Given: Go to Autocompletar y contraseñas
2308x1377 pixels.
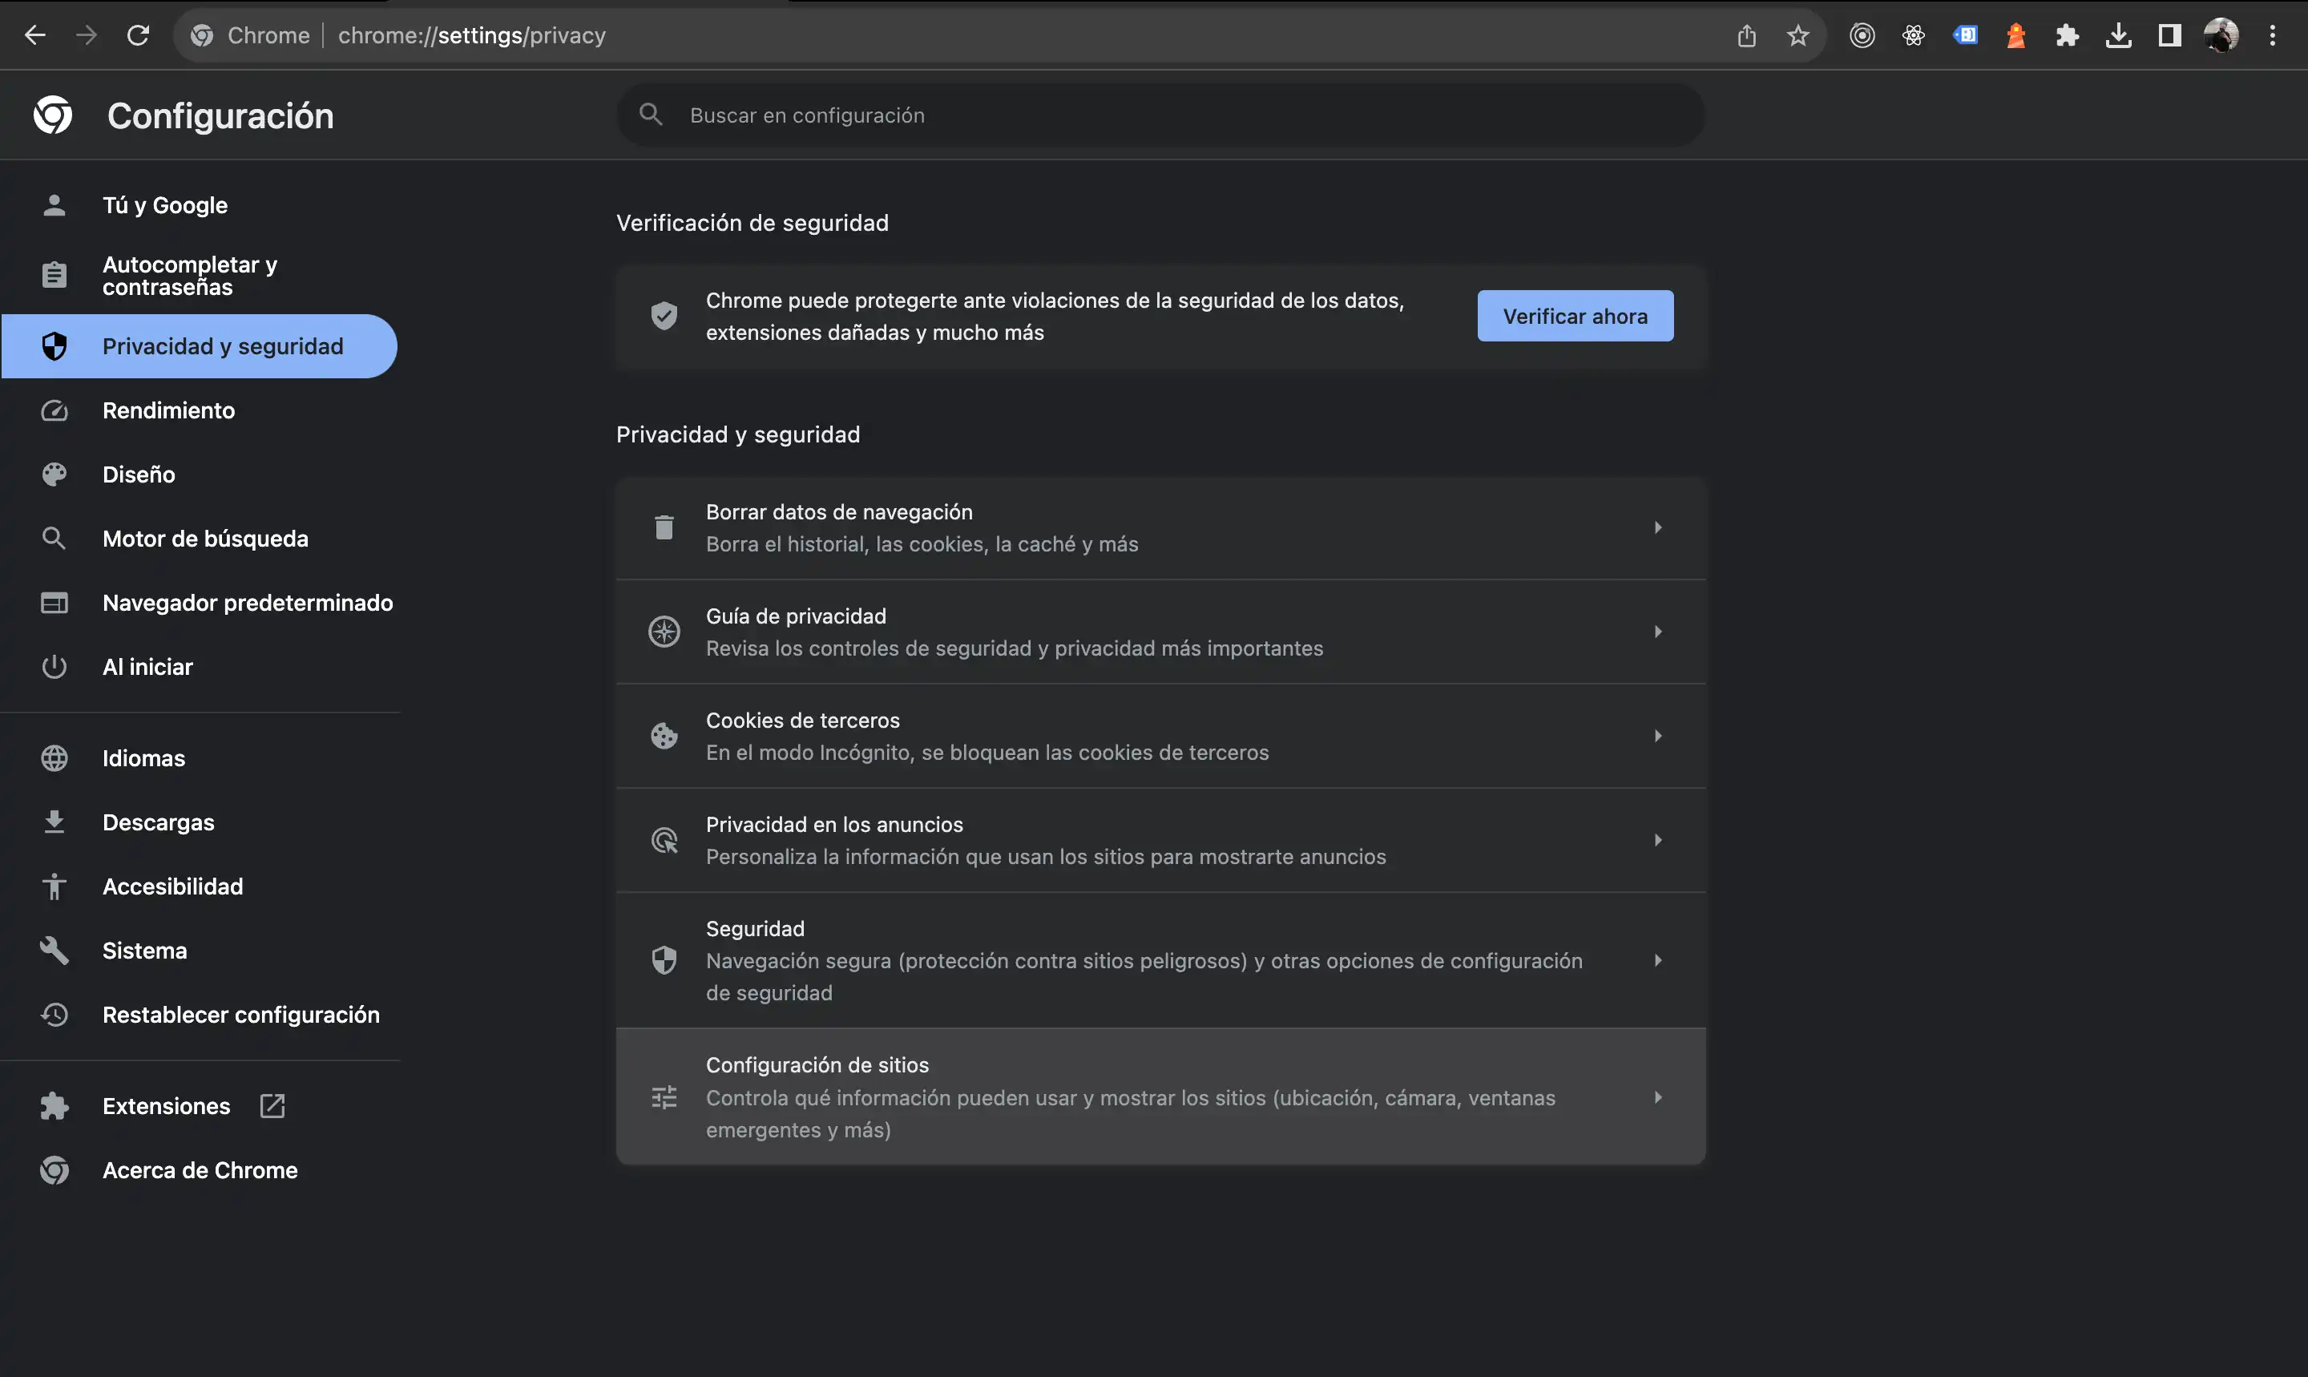Looking at the screenshot, I should [x=189, y=276].
